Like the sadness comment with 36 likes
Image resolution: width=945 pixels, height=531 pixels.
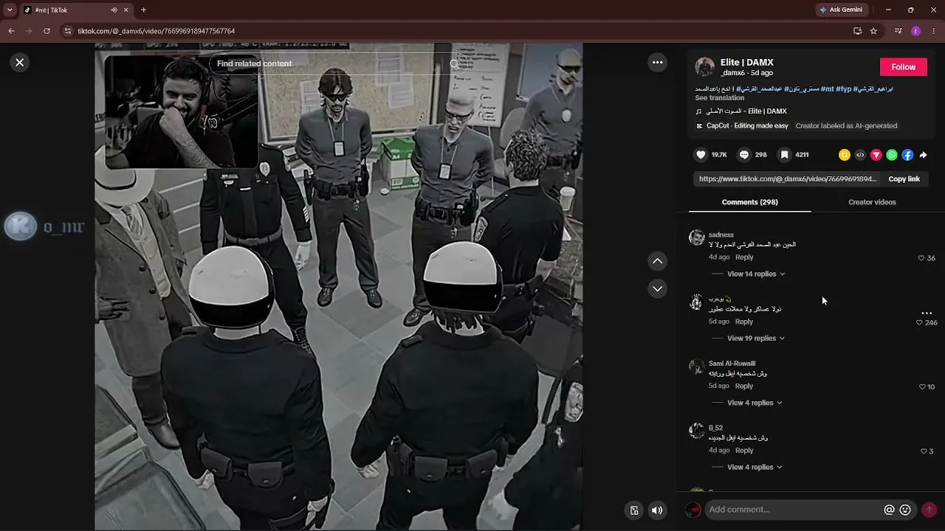click(921, 258)
